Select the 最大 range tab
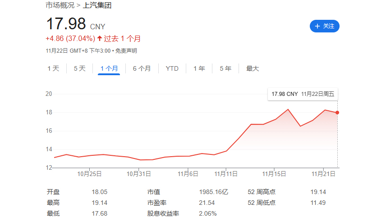The image size is (386, 217). coord(253,68)
